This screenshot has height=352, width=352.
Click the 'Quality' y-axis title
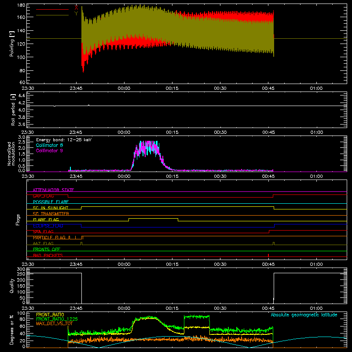point(12,286)
